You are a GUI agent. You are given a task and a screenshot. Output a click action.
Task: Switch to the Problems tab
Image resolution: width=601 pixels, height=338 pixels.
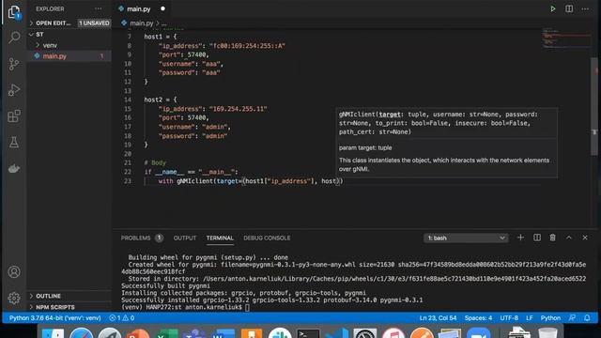coord(142,238)
